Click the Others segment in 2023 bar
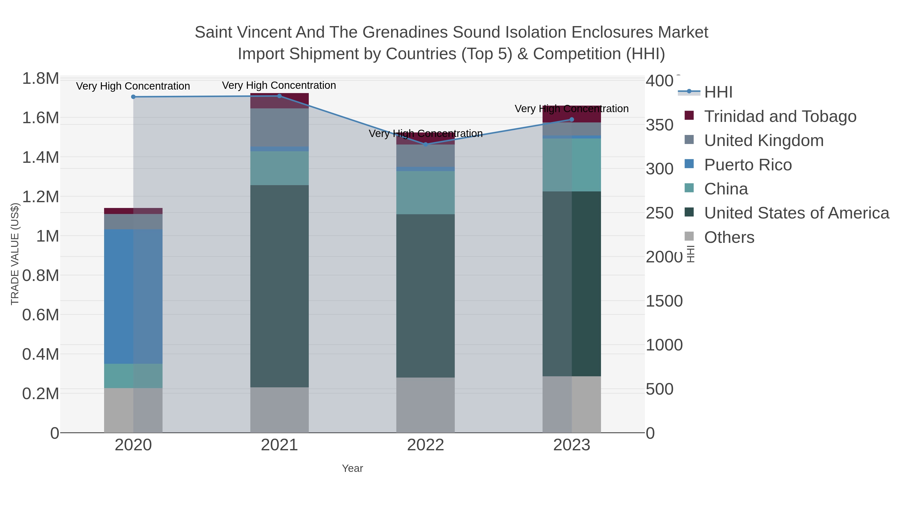The image size is (903, 508). point(572,405)
